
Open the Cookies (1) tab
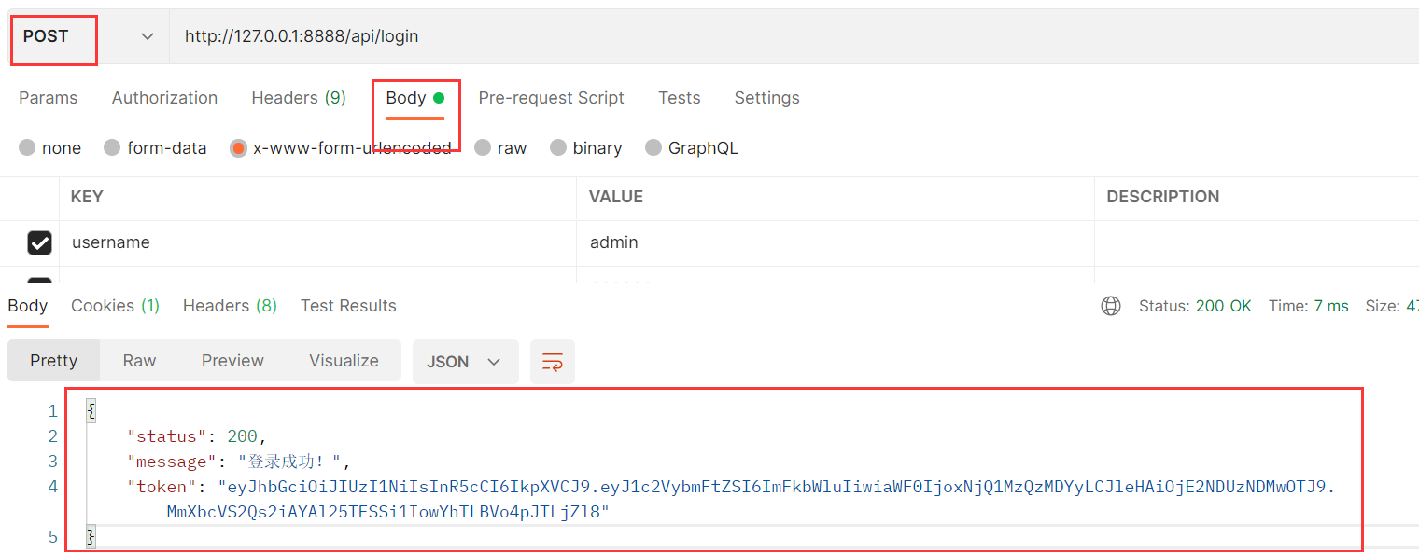coord(115,305)
